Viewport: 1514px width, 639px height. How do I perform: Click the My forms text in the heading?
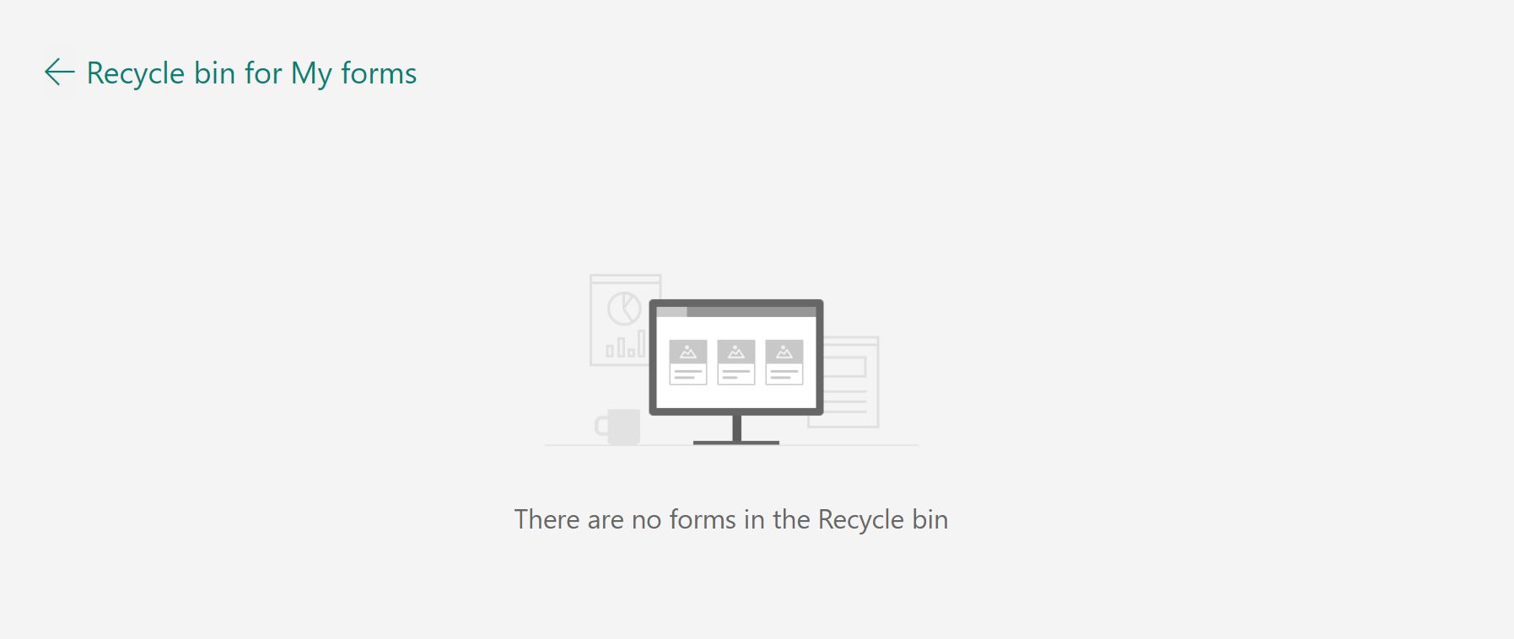pos(353,73)
